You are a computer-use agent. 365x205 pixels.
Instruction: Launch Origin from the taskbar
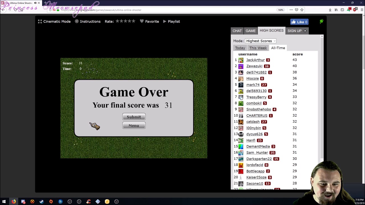point(51,201)
